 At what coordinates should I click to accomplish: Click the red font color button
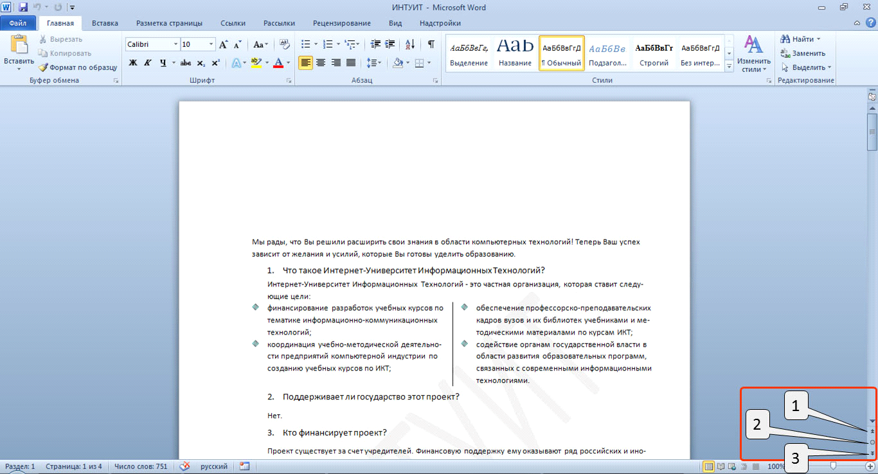click(278, 63)
